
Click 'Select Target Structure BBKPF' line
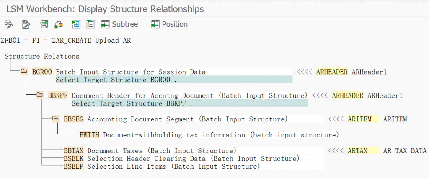pos(132,103)
